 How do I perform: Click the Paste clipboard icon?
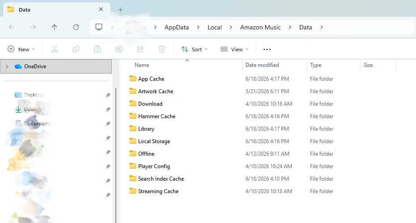[98, 49]
